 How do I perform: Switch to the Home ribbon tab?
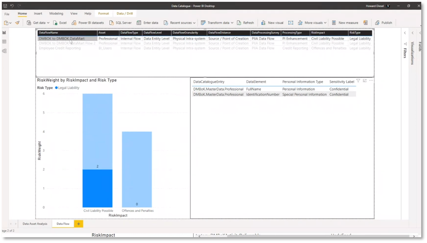pos(22,14)
